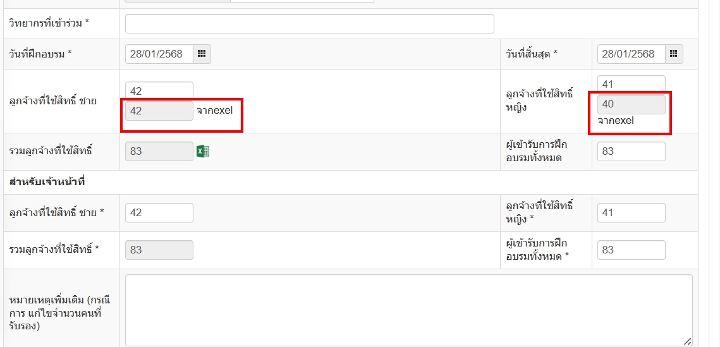Image resolution: width=720 pixels, height=347 pixels.
Task: Click the วิทยากรที่เข้าร่วม text field
Action: (x=310, y=24)
